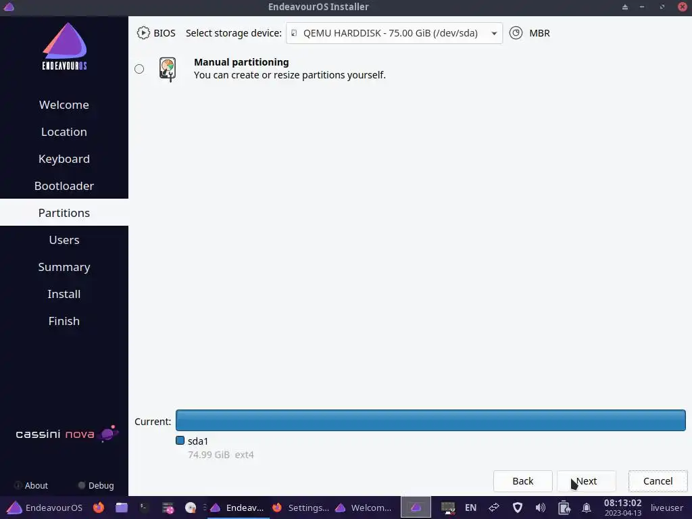Click the sda1 blue partition bar

[430, 420]
